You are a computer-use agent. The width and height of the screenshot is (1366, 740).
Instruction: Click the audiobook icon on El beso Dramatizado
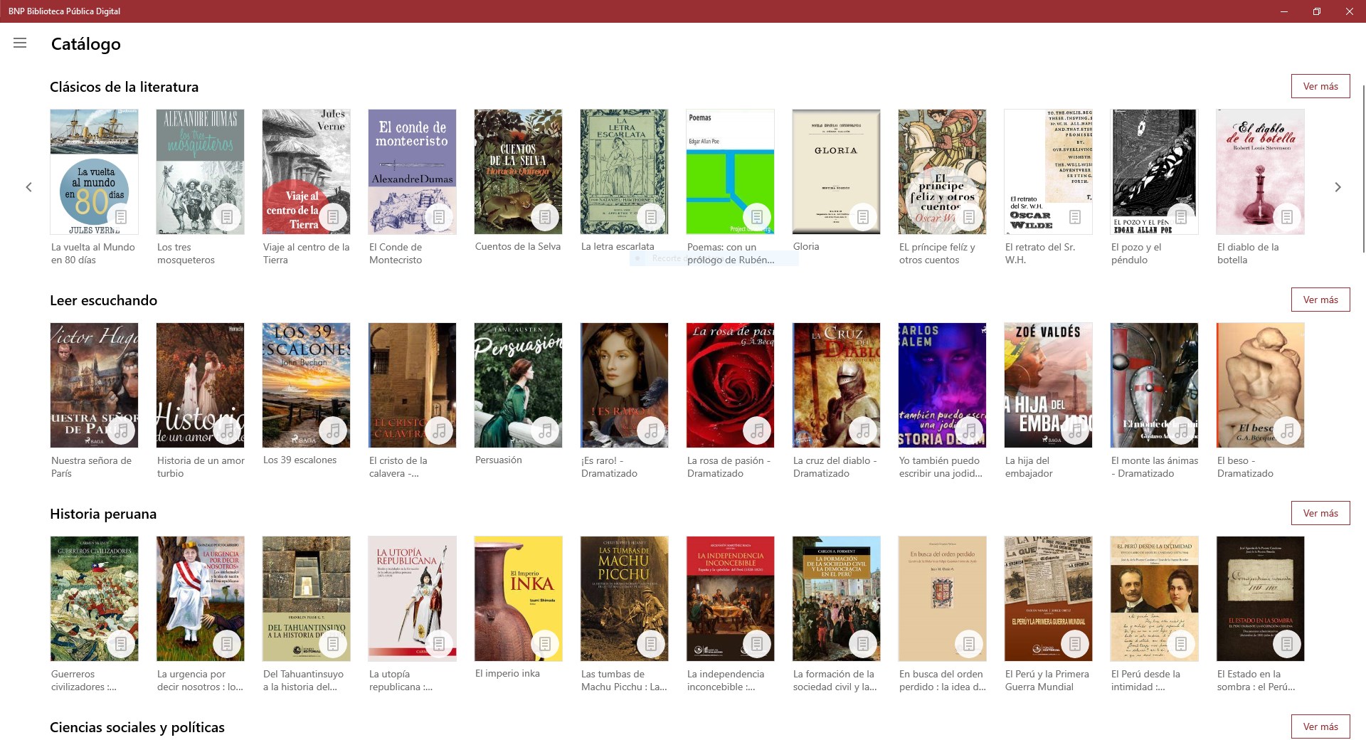[x=1287, y=430]
